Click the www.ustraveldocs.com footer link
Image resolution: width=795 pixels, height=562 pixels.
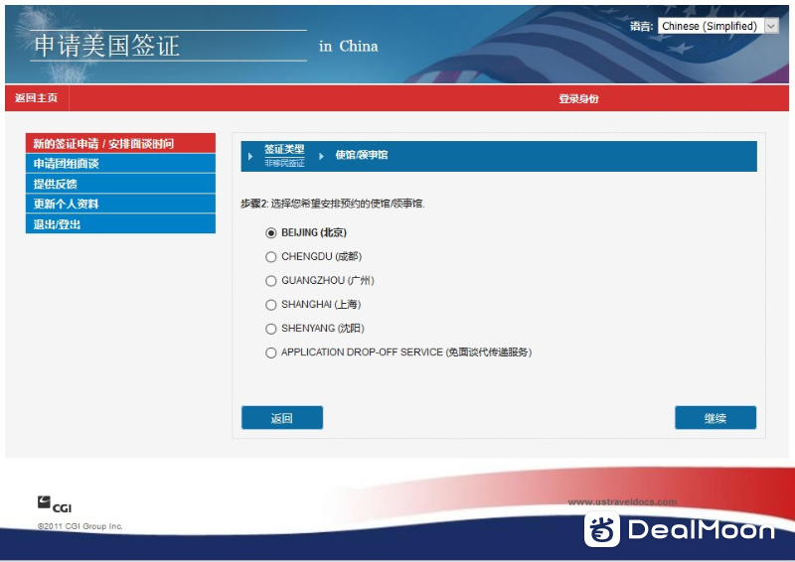[x=622, y=501]
